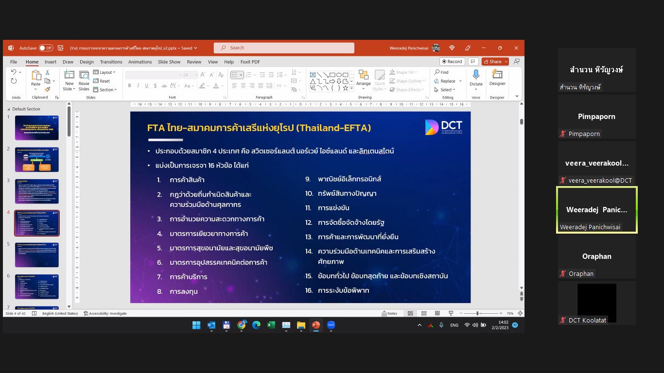Click the Save icon in title bar
The image size is (664, 373).
coord(61,48)
